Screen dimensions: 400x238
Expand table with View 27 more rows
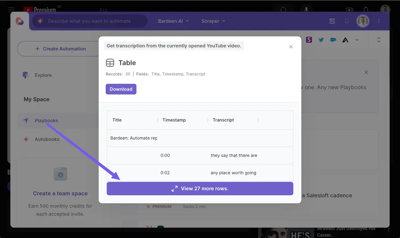coord(200,189)
